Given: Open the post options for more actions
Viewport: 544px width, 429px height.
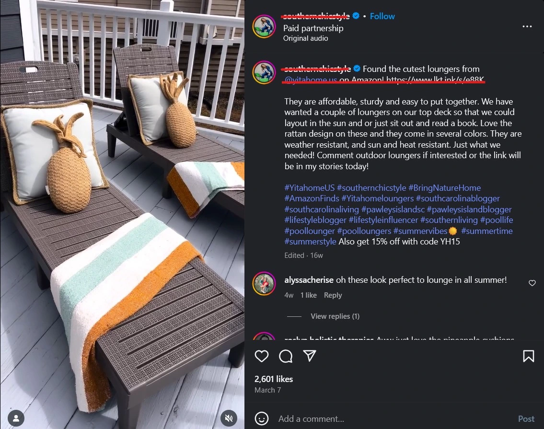Looking at the screenshot, I should pos(527,26).
